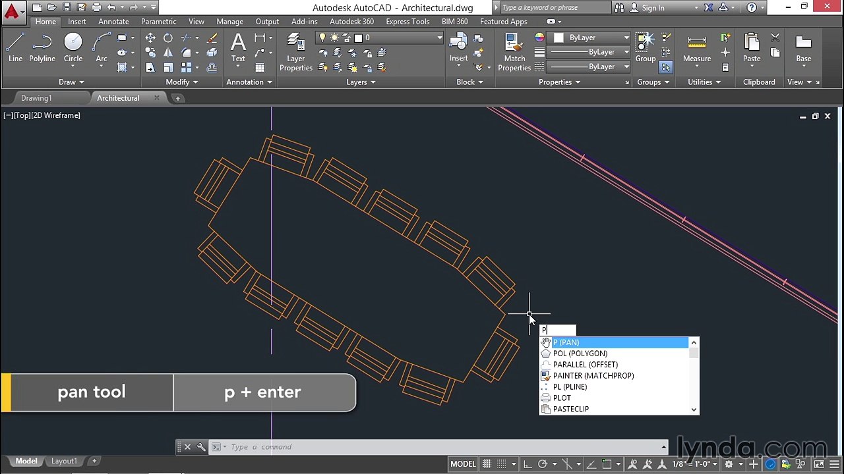The width and height of the screenshot is (844, 474).
Task: Open the Parametric ribbon tab
Action: point(159,22)
